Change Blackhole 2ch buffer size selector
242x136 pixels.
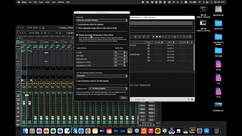119,59
